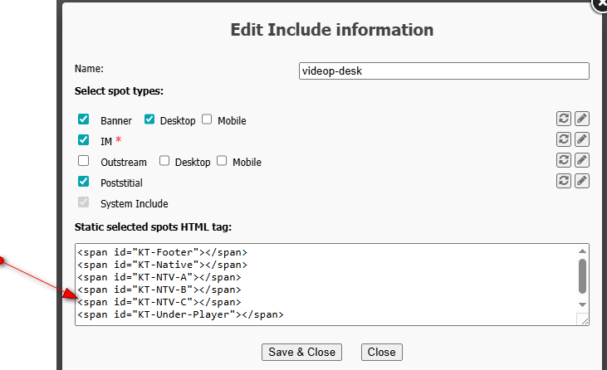Viewport: 607px width, 370px height.
Task: Click in the Name input field
Action: (x=443, y=71)
